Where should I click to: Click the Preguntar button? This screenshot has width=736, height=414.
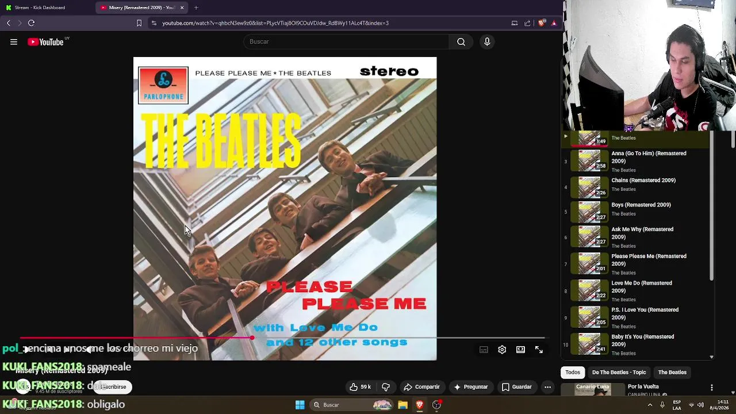point(470,387)
